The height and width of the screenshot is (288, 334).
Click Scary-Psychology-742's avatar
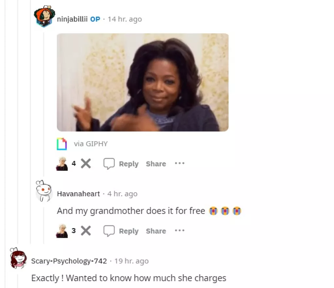pyautogui.click(x=18, y=258)
